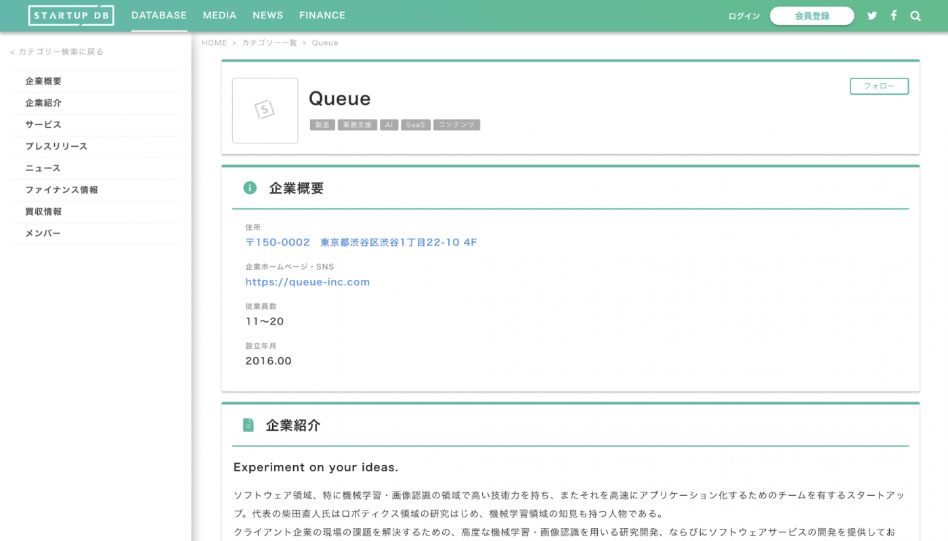Select the AI category tag
The height and width of the screenshot is (541, 948).
(389, 124)
